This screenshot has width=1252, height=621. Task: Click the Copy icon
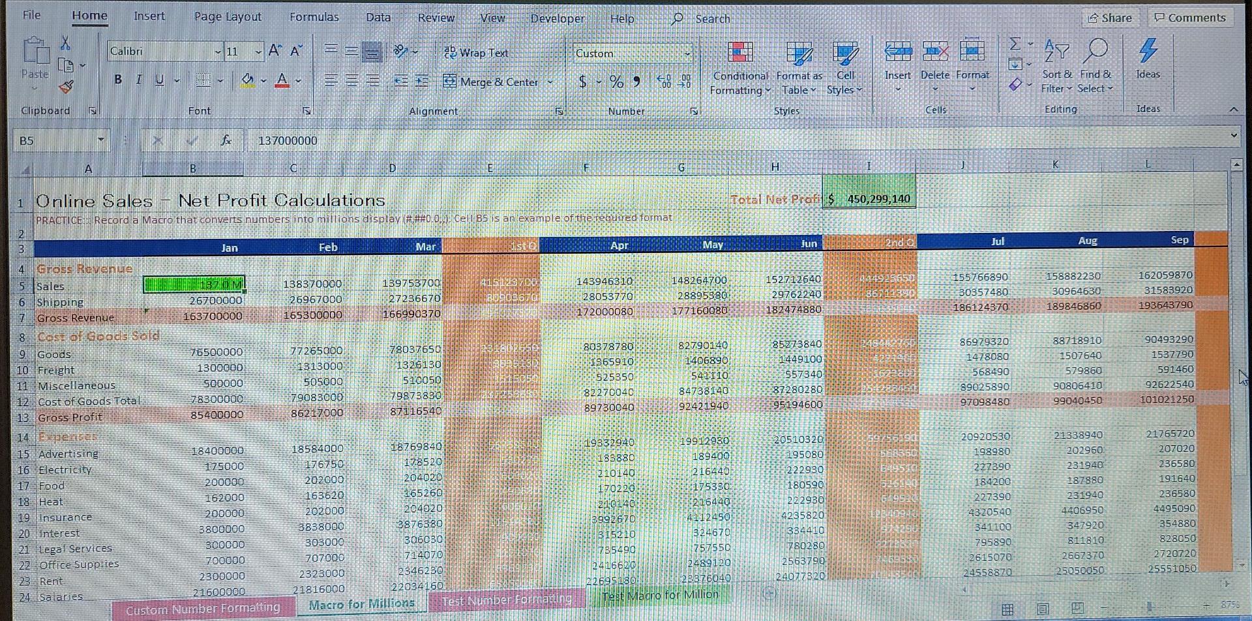65,65
